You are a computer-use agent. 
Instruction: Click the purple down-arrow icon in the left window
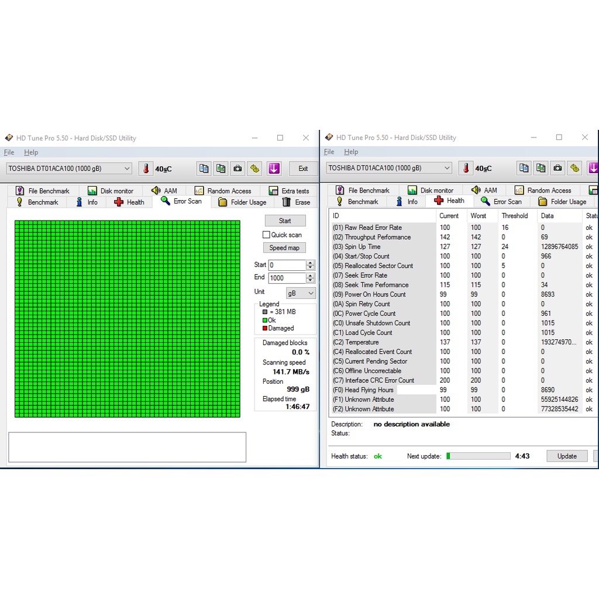(x=274, y=168)
